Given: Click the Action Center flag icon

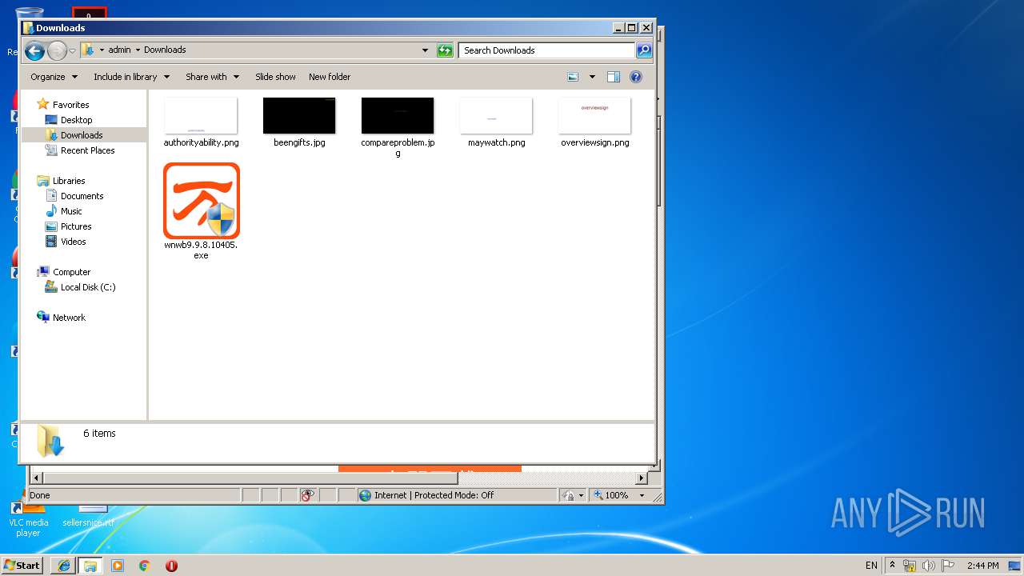Looking at the screenshot, I should click(x=948, y=566).
